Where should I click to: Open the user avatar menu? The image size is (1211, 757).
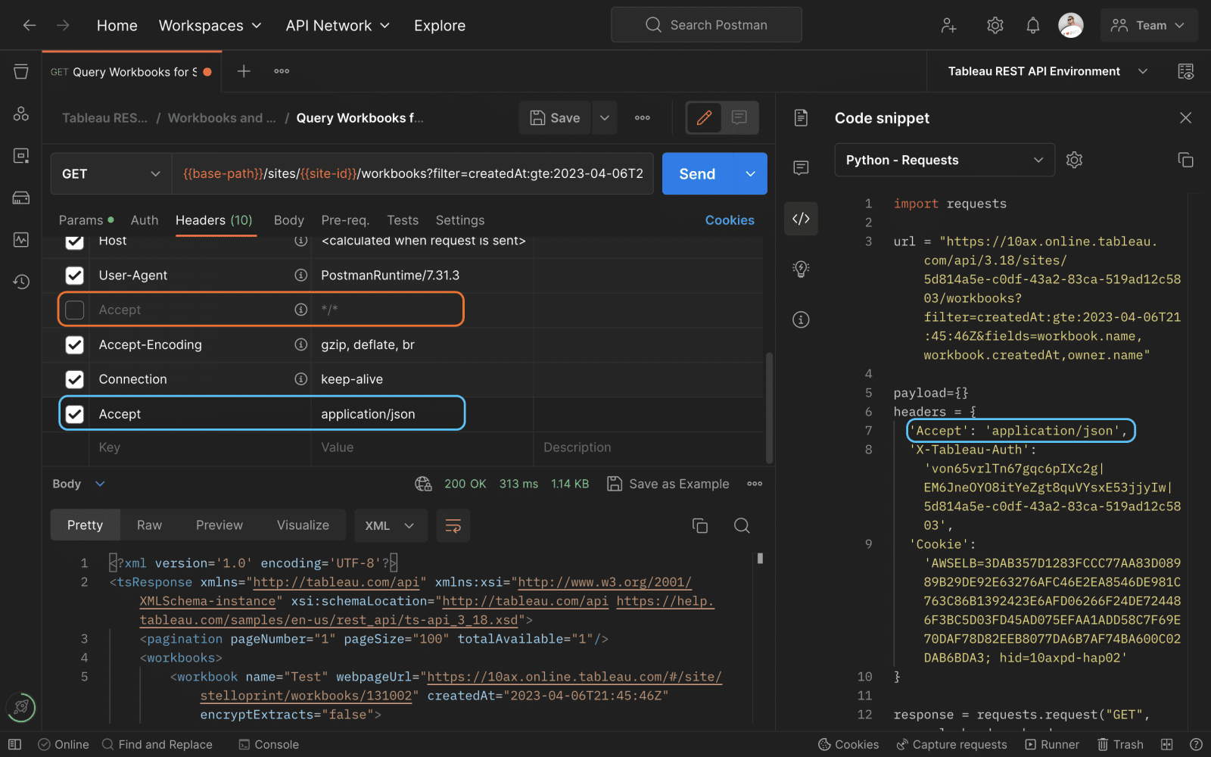1071,26
